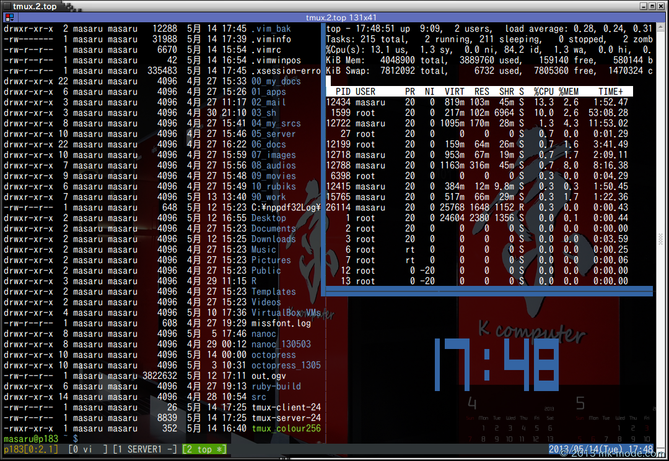
Task: Click the maximize window button
Action: (x=652, y=6)
